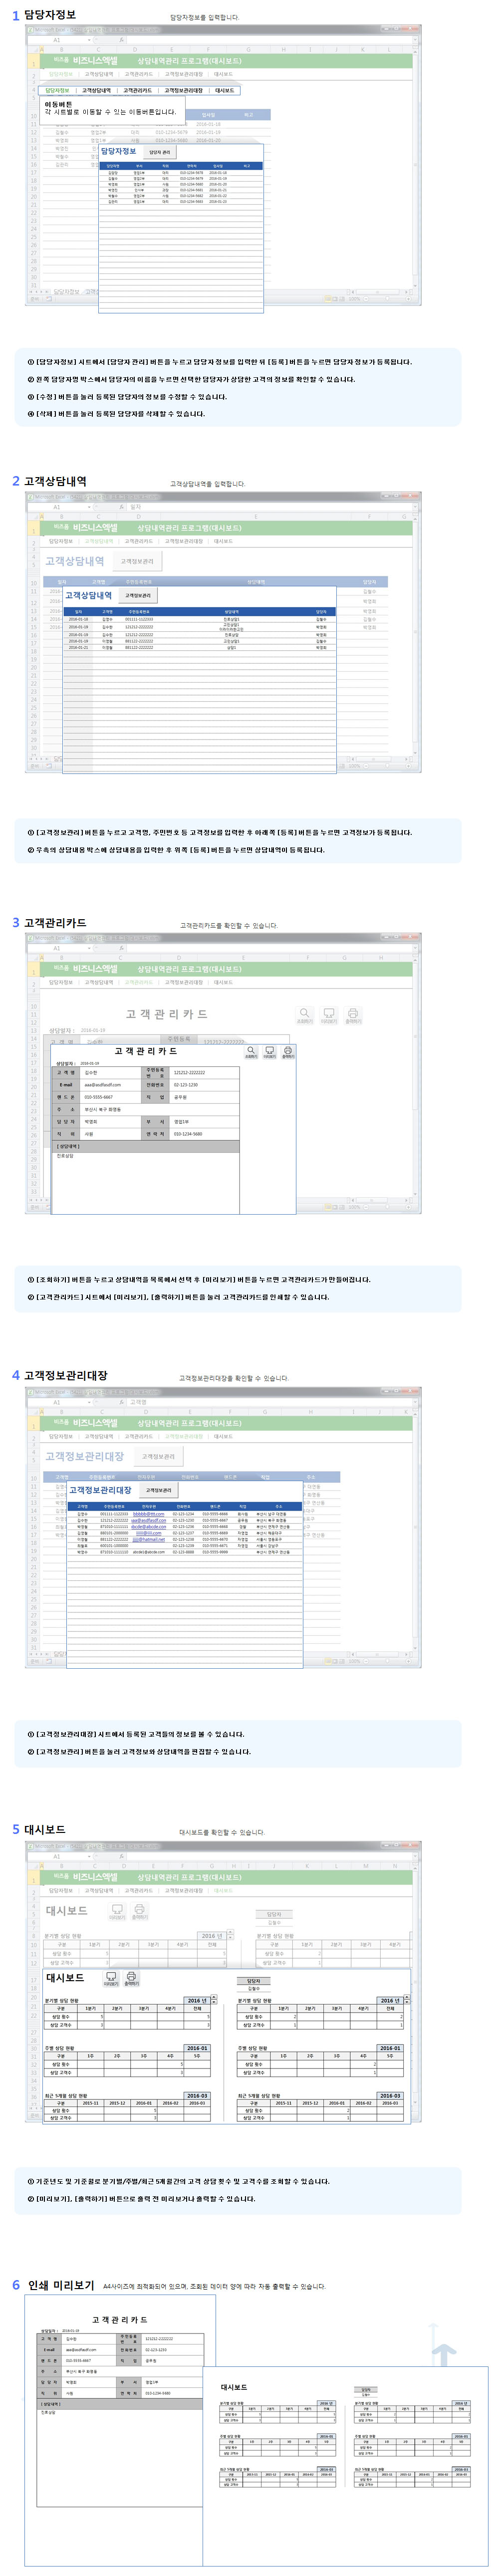Click the faded 고객정보관리 button on the 고객정보관리대장 sheet

point(158,1456)
